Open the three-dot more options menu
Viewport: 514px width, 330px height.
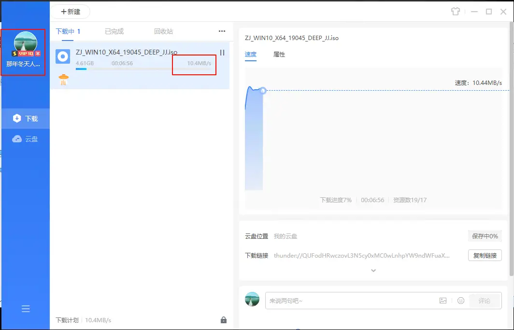tap(222, 31)
